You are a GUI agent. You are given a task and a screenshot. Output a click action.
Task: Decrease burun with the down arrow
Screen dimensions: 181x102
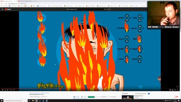[x=127, y=41]
